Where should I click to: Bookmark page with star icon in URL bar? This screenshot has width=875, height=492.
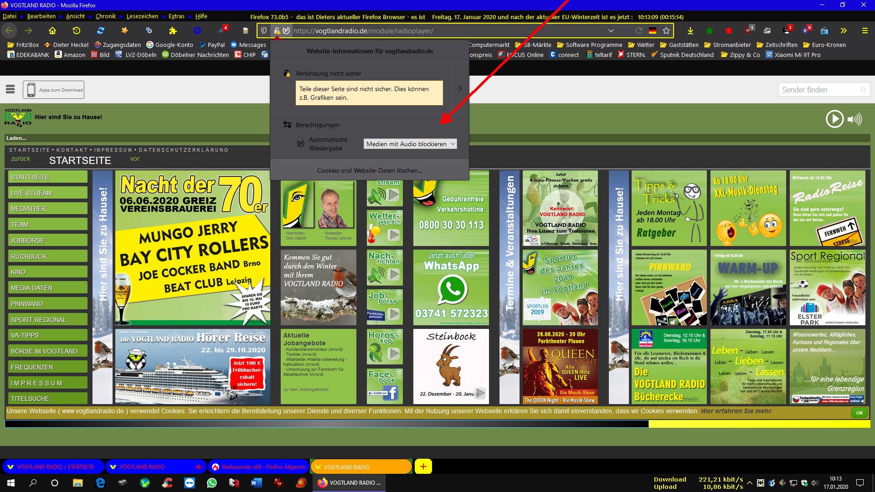pyautogui.click(x=666, y=31)
